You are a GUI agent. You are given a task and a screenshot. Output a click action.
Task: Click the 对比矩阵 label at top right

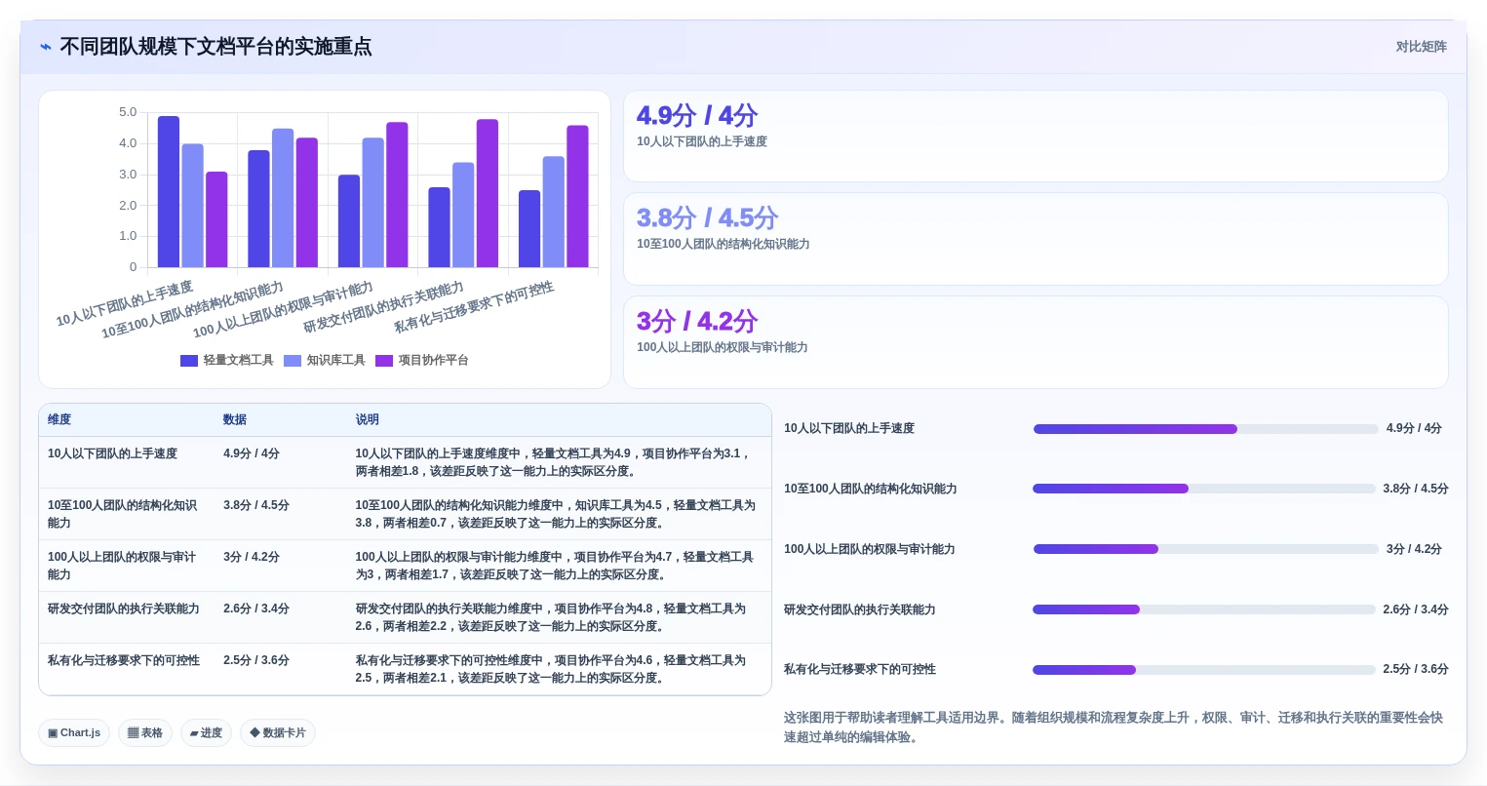click(1421, 47)
